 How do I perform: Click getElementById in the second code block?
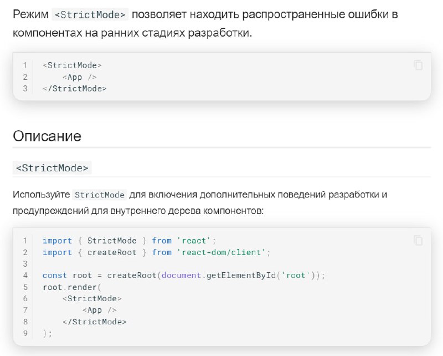241,276
